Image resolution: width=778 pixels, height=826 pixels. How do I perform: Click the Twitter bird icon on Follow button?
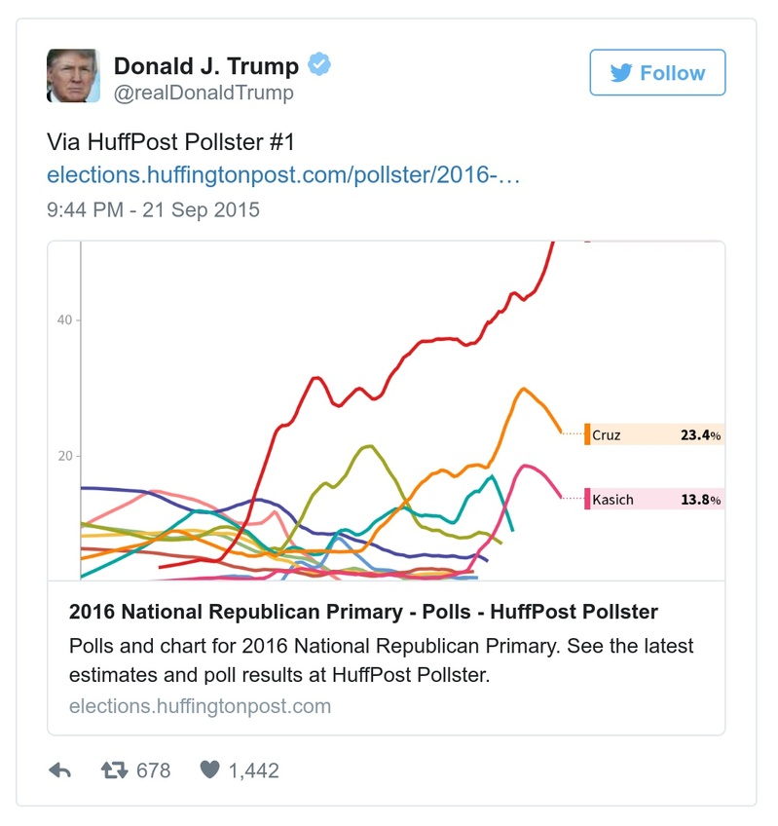pos(622,73)
